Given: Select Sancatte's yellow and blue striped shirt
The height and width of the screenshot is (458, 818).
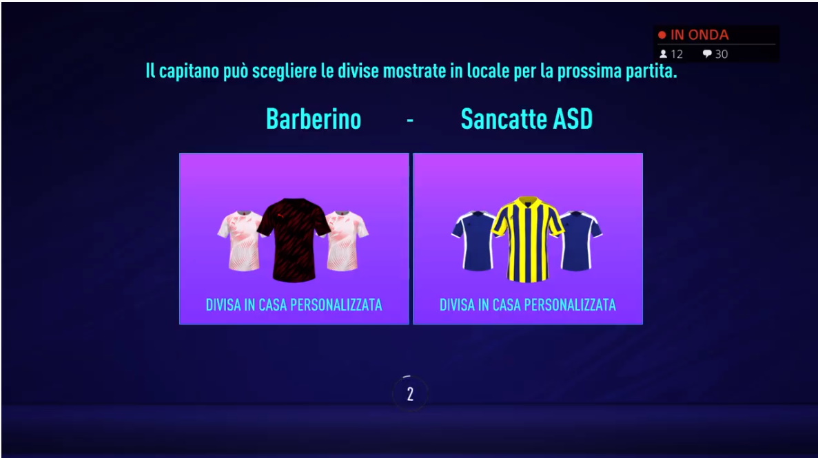Looking at the screenshot, I should pyautogui.click(x=528, y=240).
